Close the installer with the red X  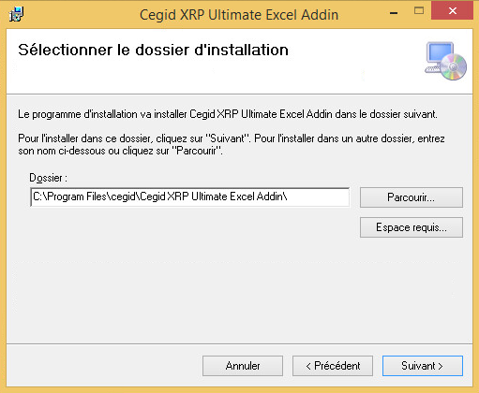(452, 11)
